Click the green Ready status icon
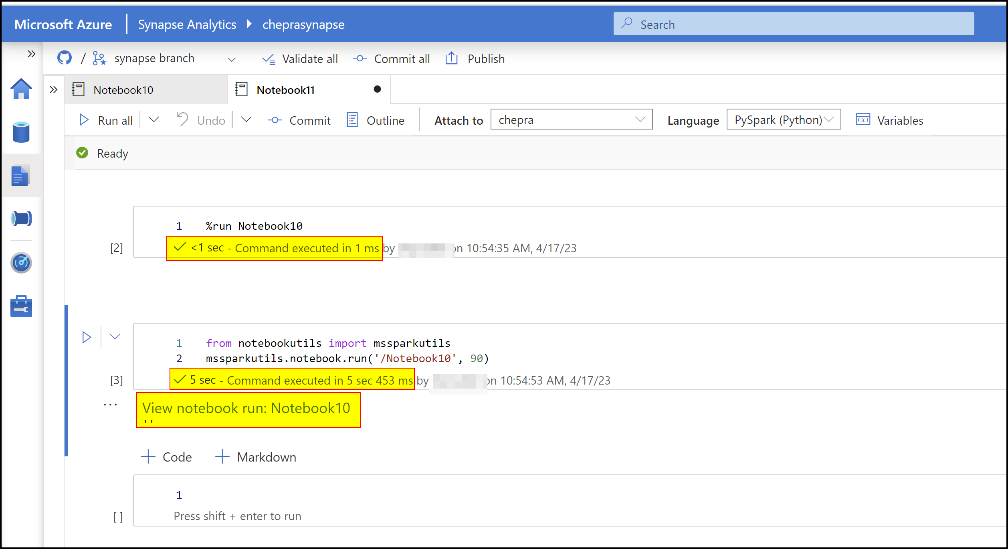 [82, 153]
